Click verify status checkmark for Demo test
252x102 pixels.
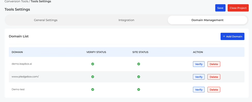[93, 89]
